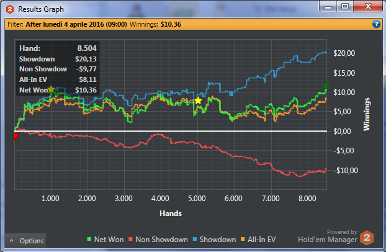Click the 8.000 hands axis label
Viewport: 386px width, 252px height.
point(307,198)
